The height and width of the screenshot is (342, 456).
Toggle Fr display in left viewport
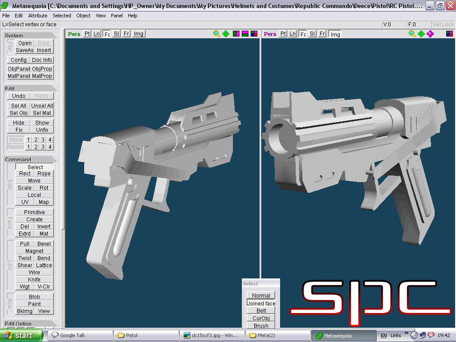coord(126,34)
